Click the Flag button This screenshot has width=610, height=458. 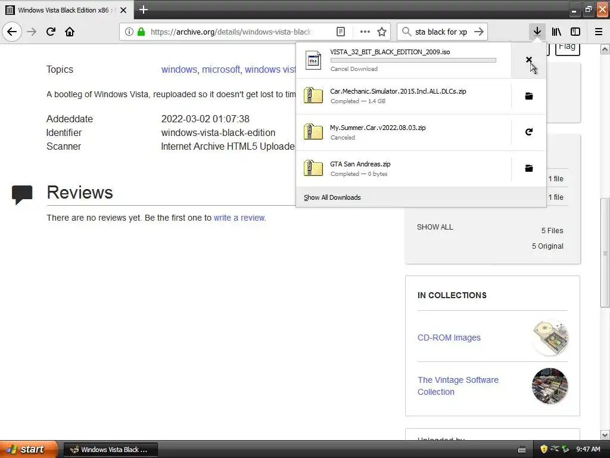coord(567,47)
